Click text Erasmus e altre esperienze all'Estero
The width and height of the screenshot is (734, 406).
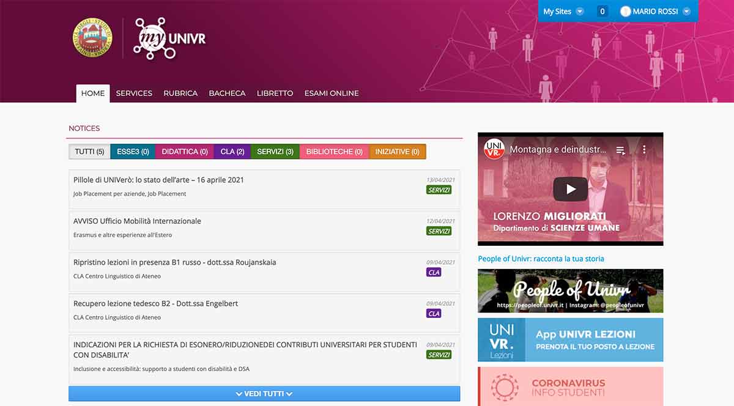pos(122,235)
